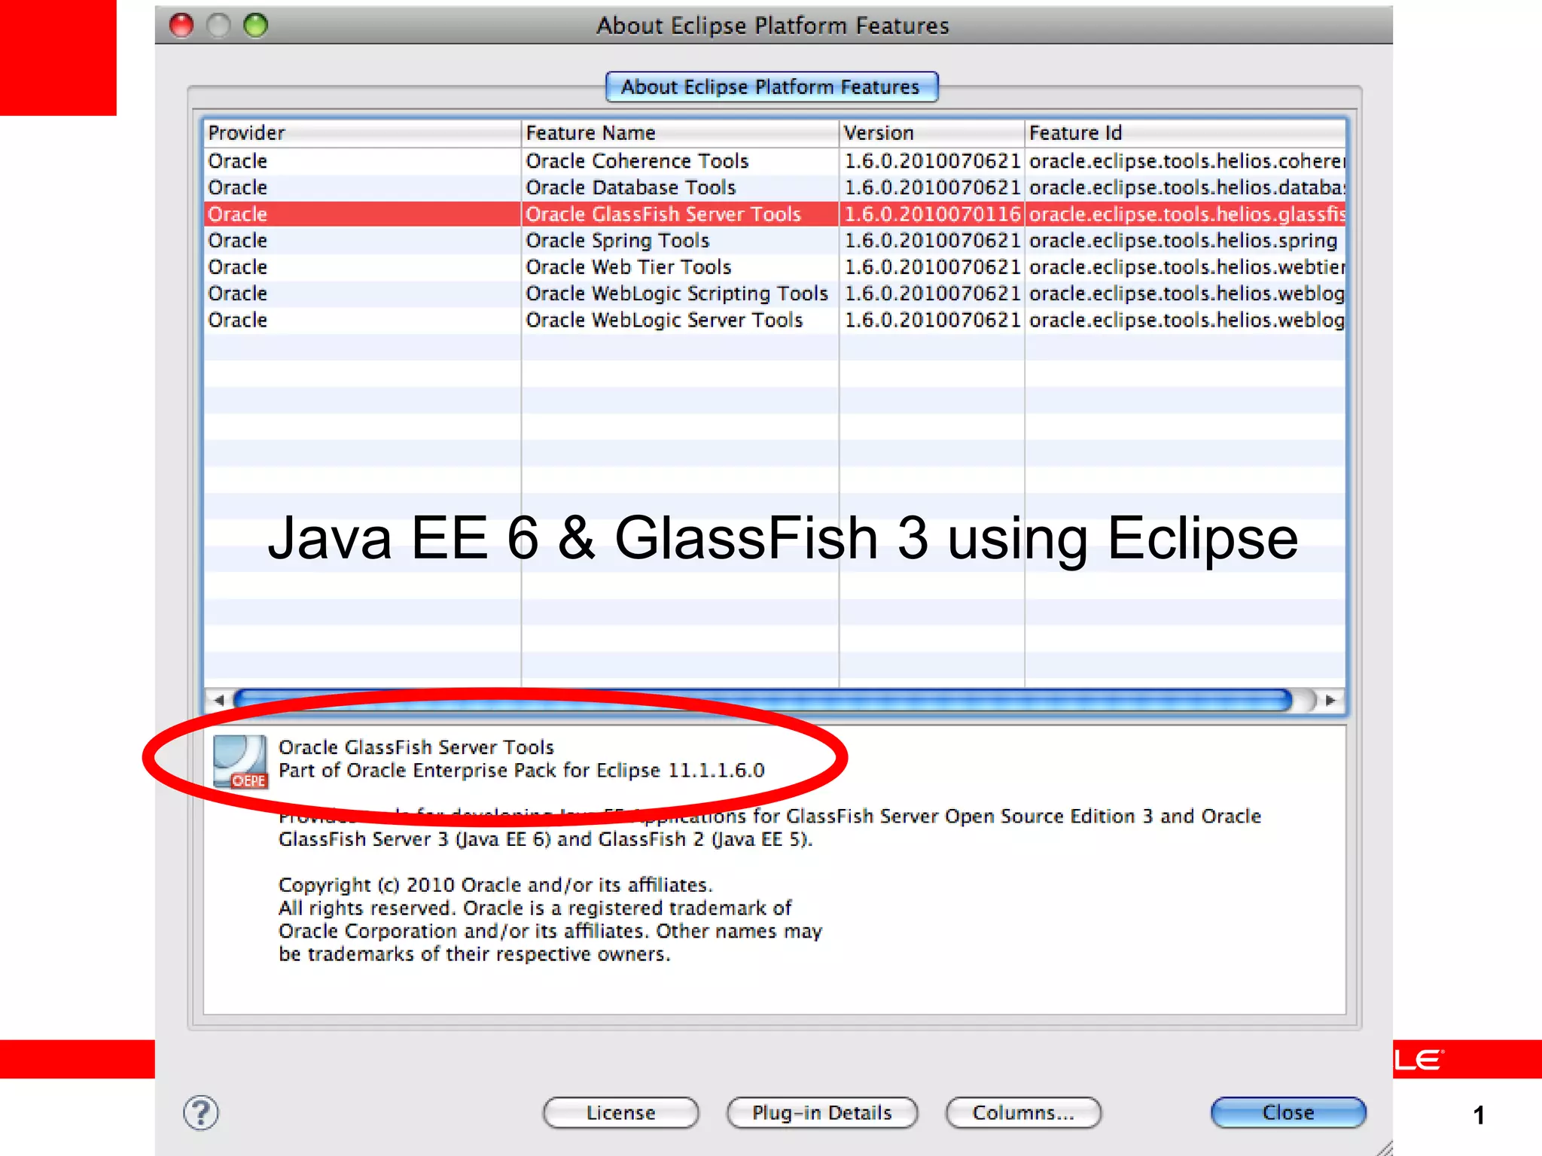Open Plug-in Details
Image resolution: width=1542 pixels, height=1156 pixels.
pos(821,1112)
